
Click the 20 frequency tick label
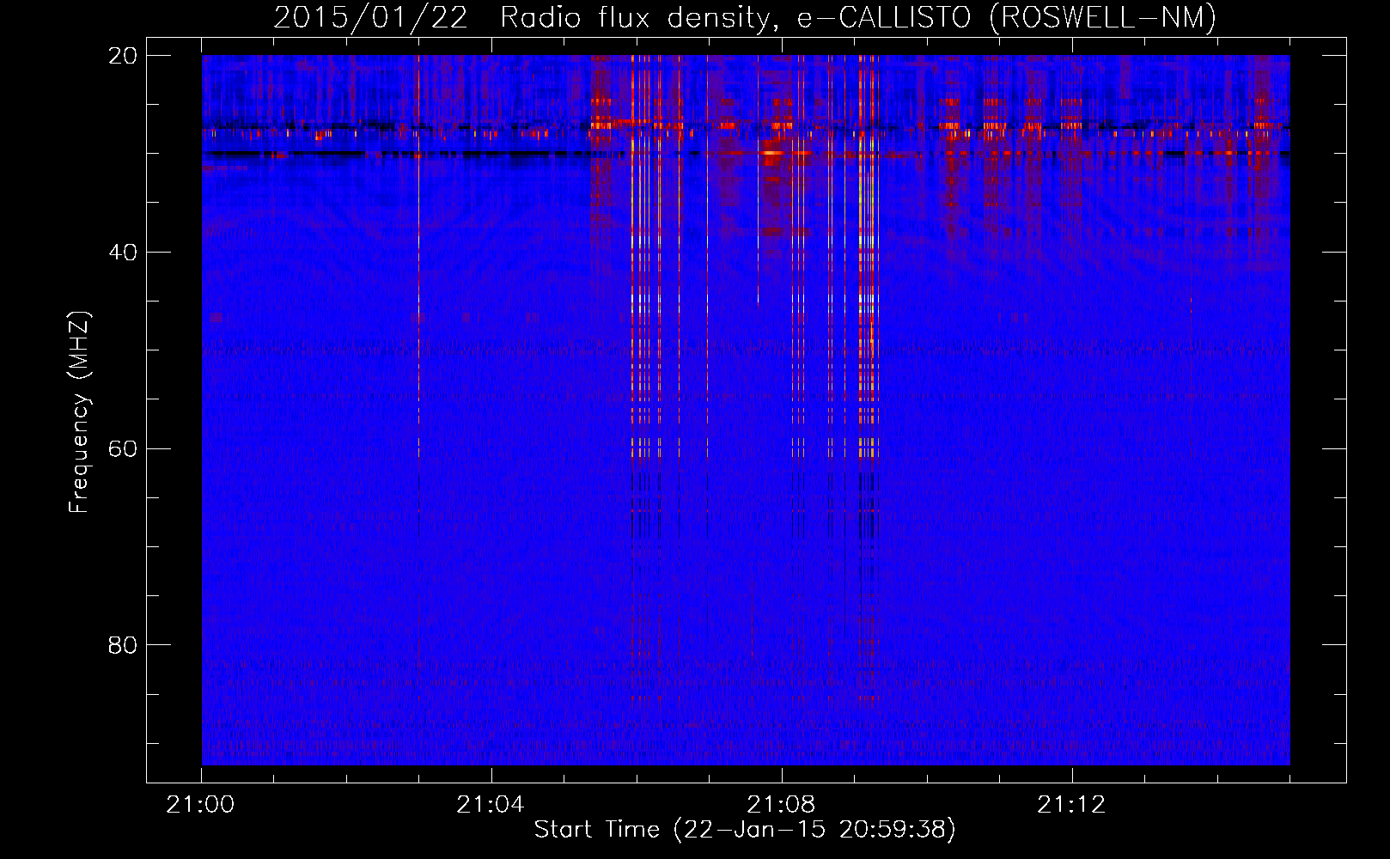click(123, 56)
